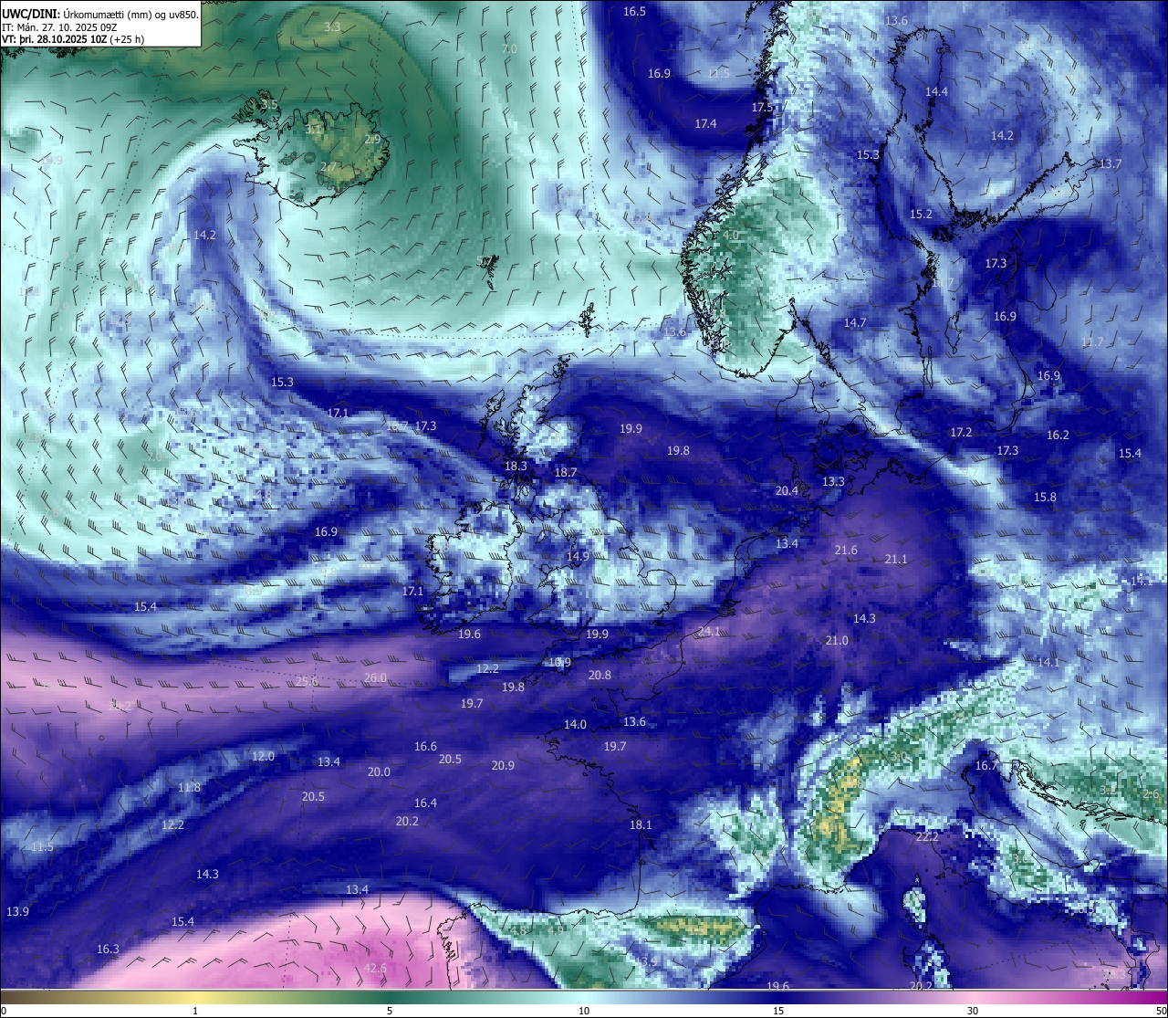Click the 25.6 value in the Atlantic
Image resolution: width=1168 pixels, height=1018 pixels.
pyautogui.click(x=307, y=681)
